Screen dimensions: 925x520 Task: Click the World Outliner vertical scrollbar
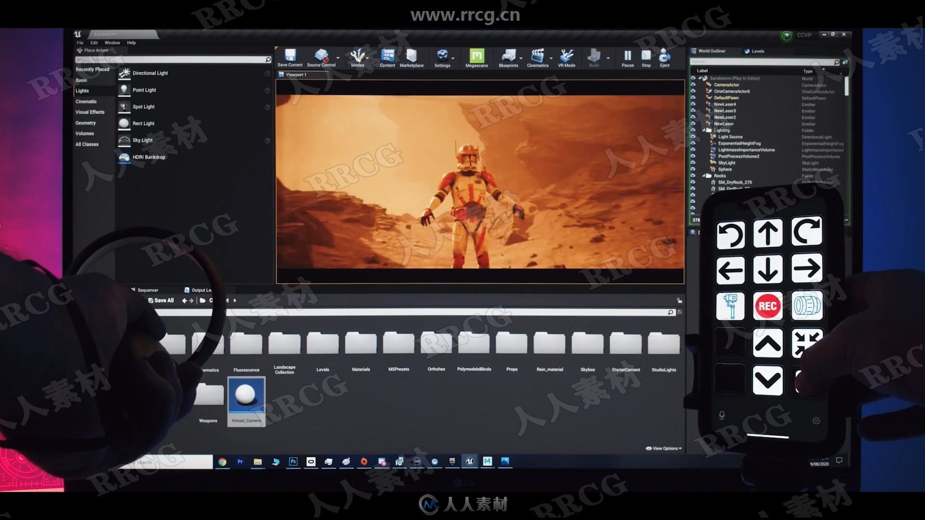coord(846,86)
